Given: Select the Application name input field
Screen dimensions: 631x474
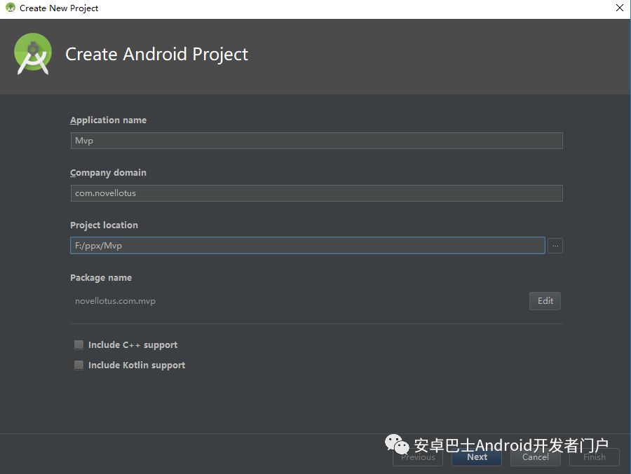Looking at the screenshot, I should [315, 140].
